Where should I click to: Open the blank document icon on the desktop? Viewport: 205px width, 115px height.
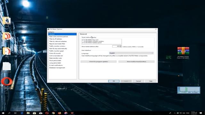coord(7,67)
